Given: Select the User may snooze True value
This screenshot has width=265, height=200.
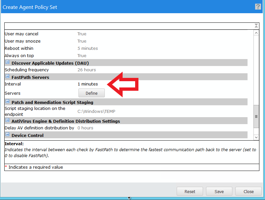Looking at the screenshot, I should click(82, 41).
